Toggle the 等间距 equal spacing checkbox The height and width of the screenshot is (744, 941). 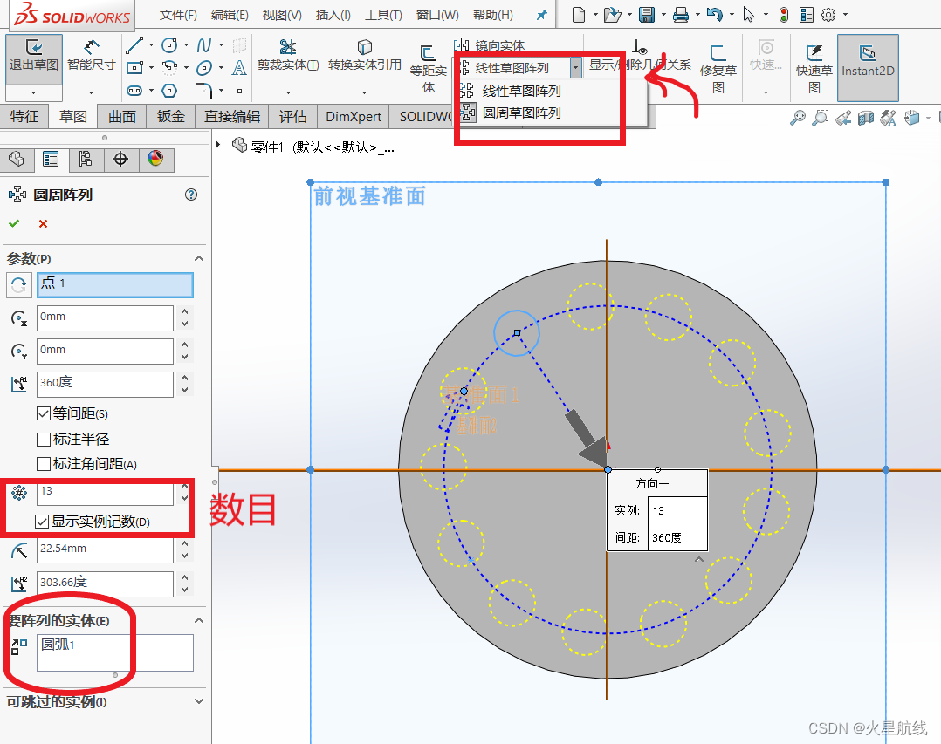44,413
